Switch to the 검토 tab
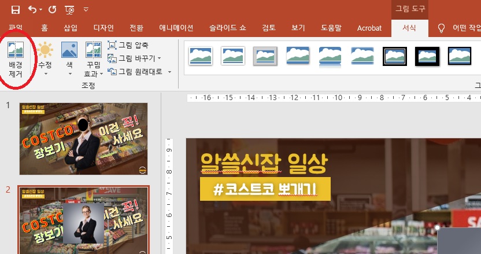Viewport: 481px width, 254px height. click(269, 28)
